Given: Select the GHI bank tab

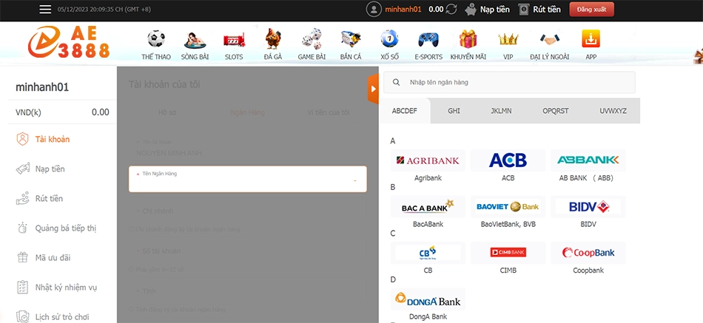Looking at the screenshot, I should pyautogui.click(x=454, y=111).
